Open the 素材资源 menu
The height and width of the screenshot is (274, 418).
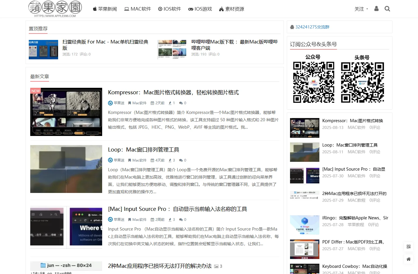point(232,9)
